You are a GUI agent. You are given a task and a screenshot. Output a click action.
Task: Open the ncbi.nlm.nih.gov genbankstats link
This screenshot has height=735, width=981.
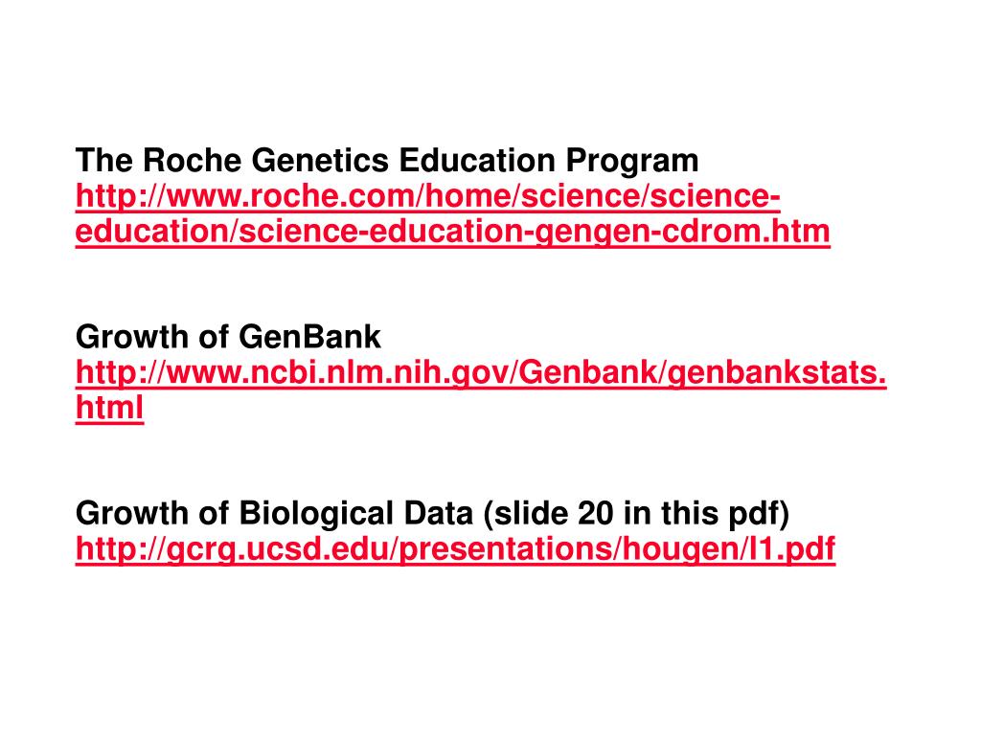(x=481, y=372)
